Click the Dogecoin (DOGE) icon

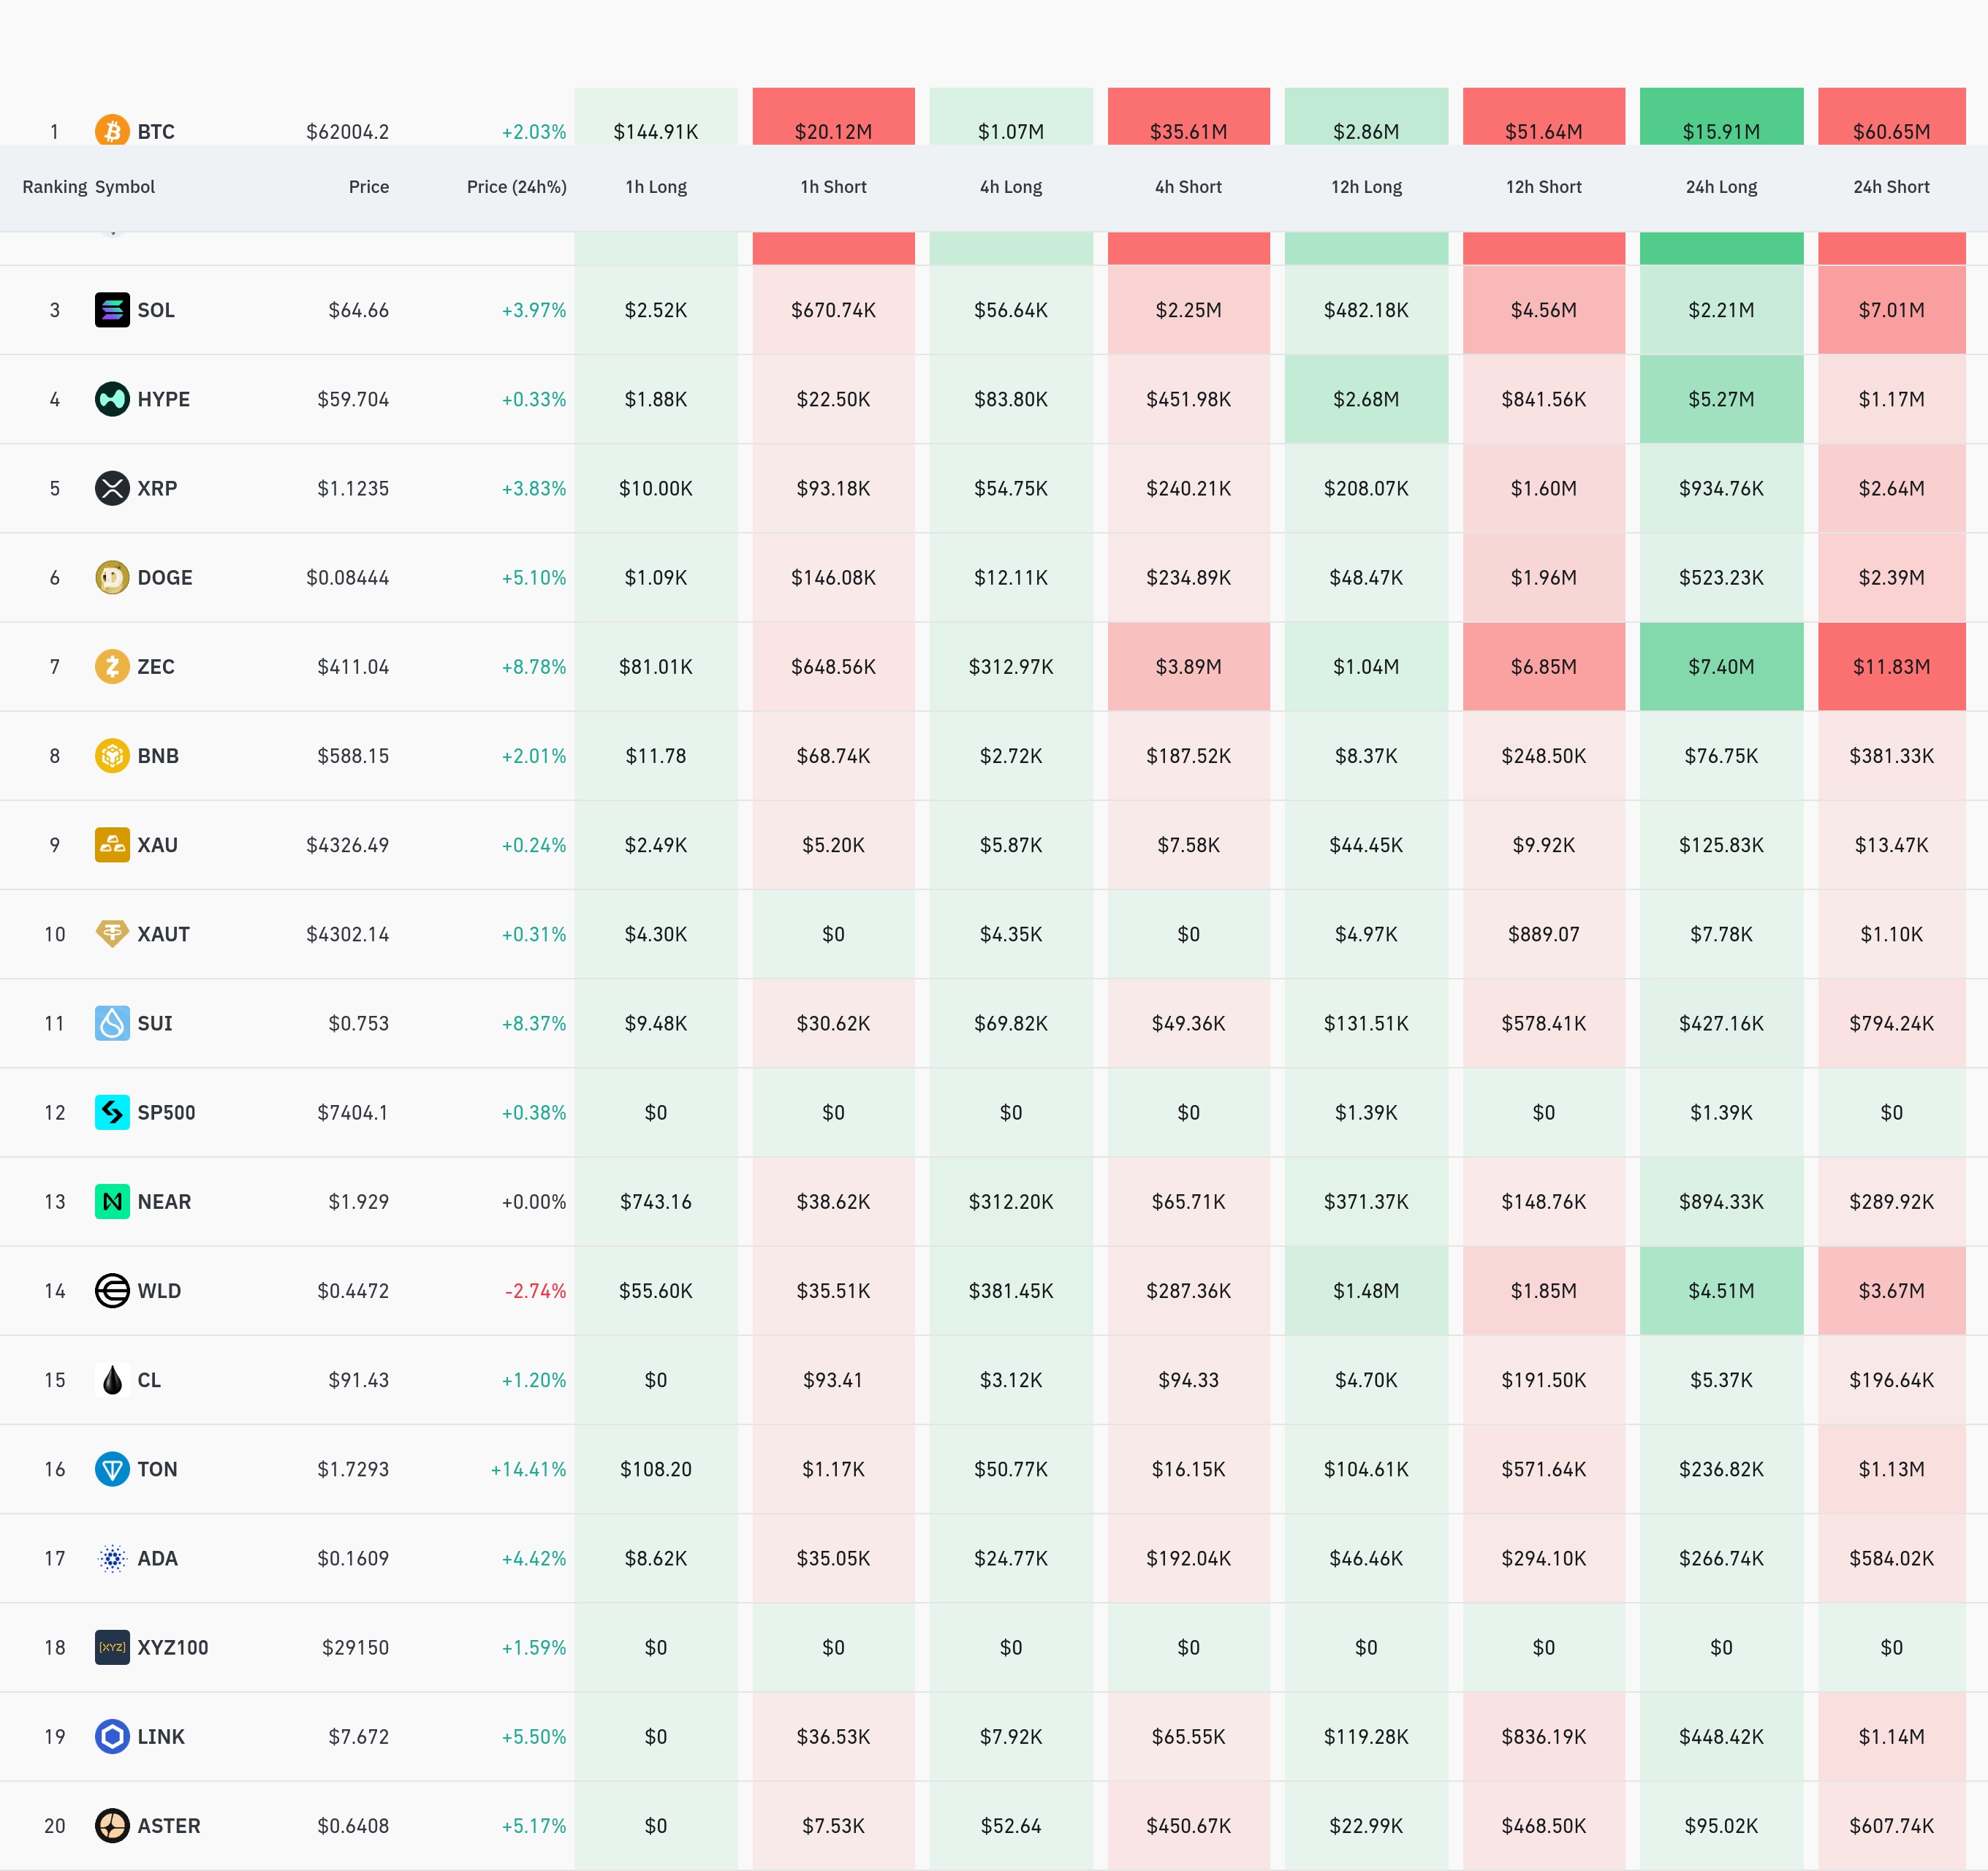pos(112,577)
